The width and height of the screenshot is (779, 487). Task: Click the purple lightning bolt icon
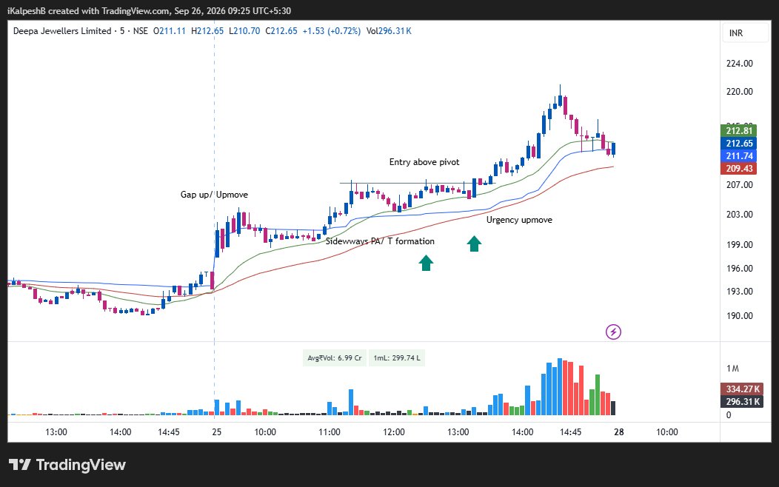click(x=614, y=332)
